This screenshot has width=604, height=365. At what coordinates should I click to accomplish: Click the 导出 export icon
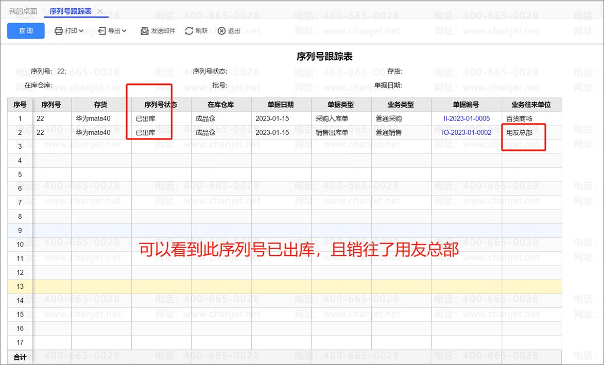101,31
